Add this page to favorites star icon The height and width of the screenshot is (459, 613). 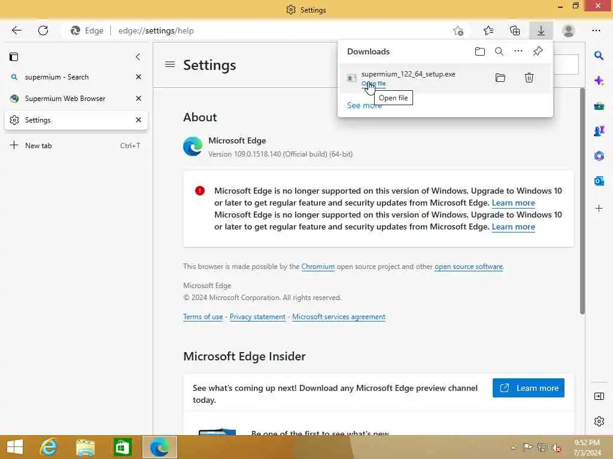(458, 30)
